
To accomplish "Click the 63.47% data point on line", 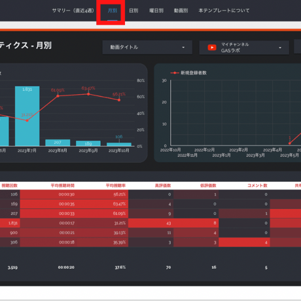I will (88, 94).
